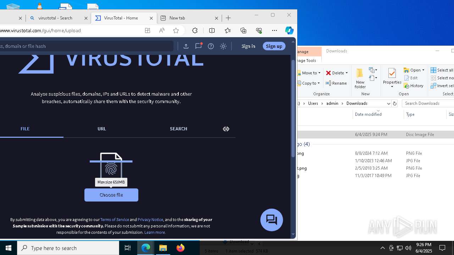
Task: Click Edge address bar URL
Action: (x=40, y=30)
